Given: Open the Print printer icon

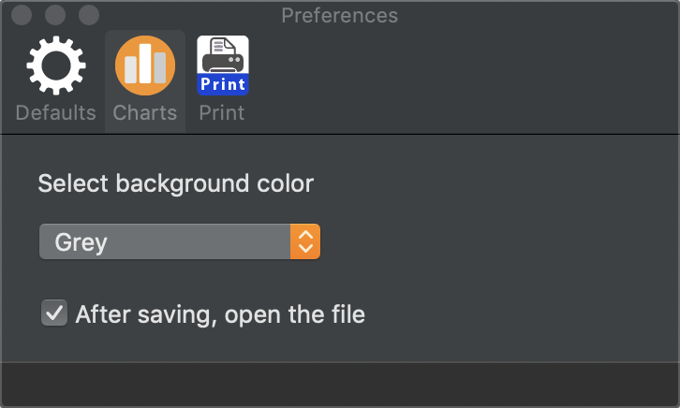Looking at the screenshot, I should click(x=223, y=66).
